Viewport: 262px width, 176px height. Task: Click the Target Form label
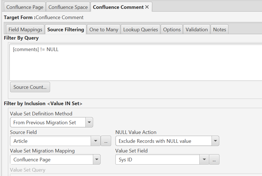click(20, 17)
